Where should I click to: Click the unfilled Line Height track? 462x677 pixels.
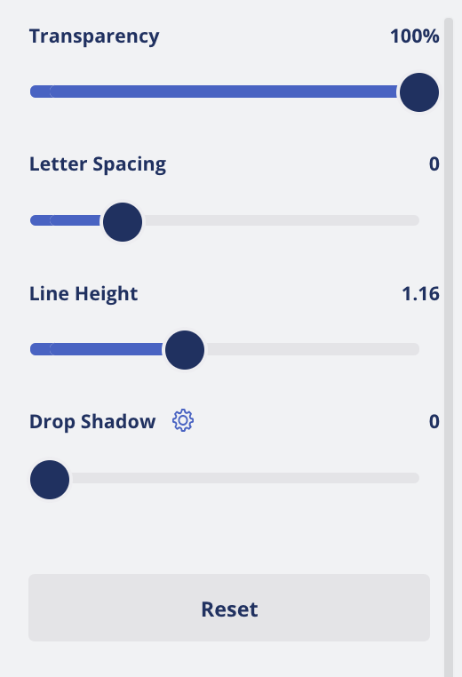click(x=312, y=349)
